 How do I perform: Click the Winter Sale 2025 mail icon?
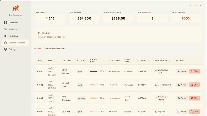pos(156,71)
